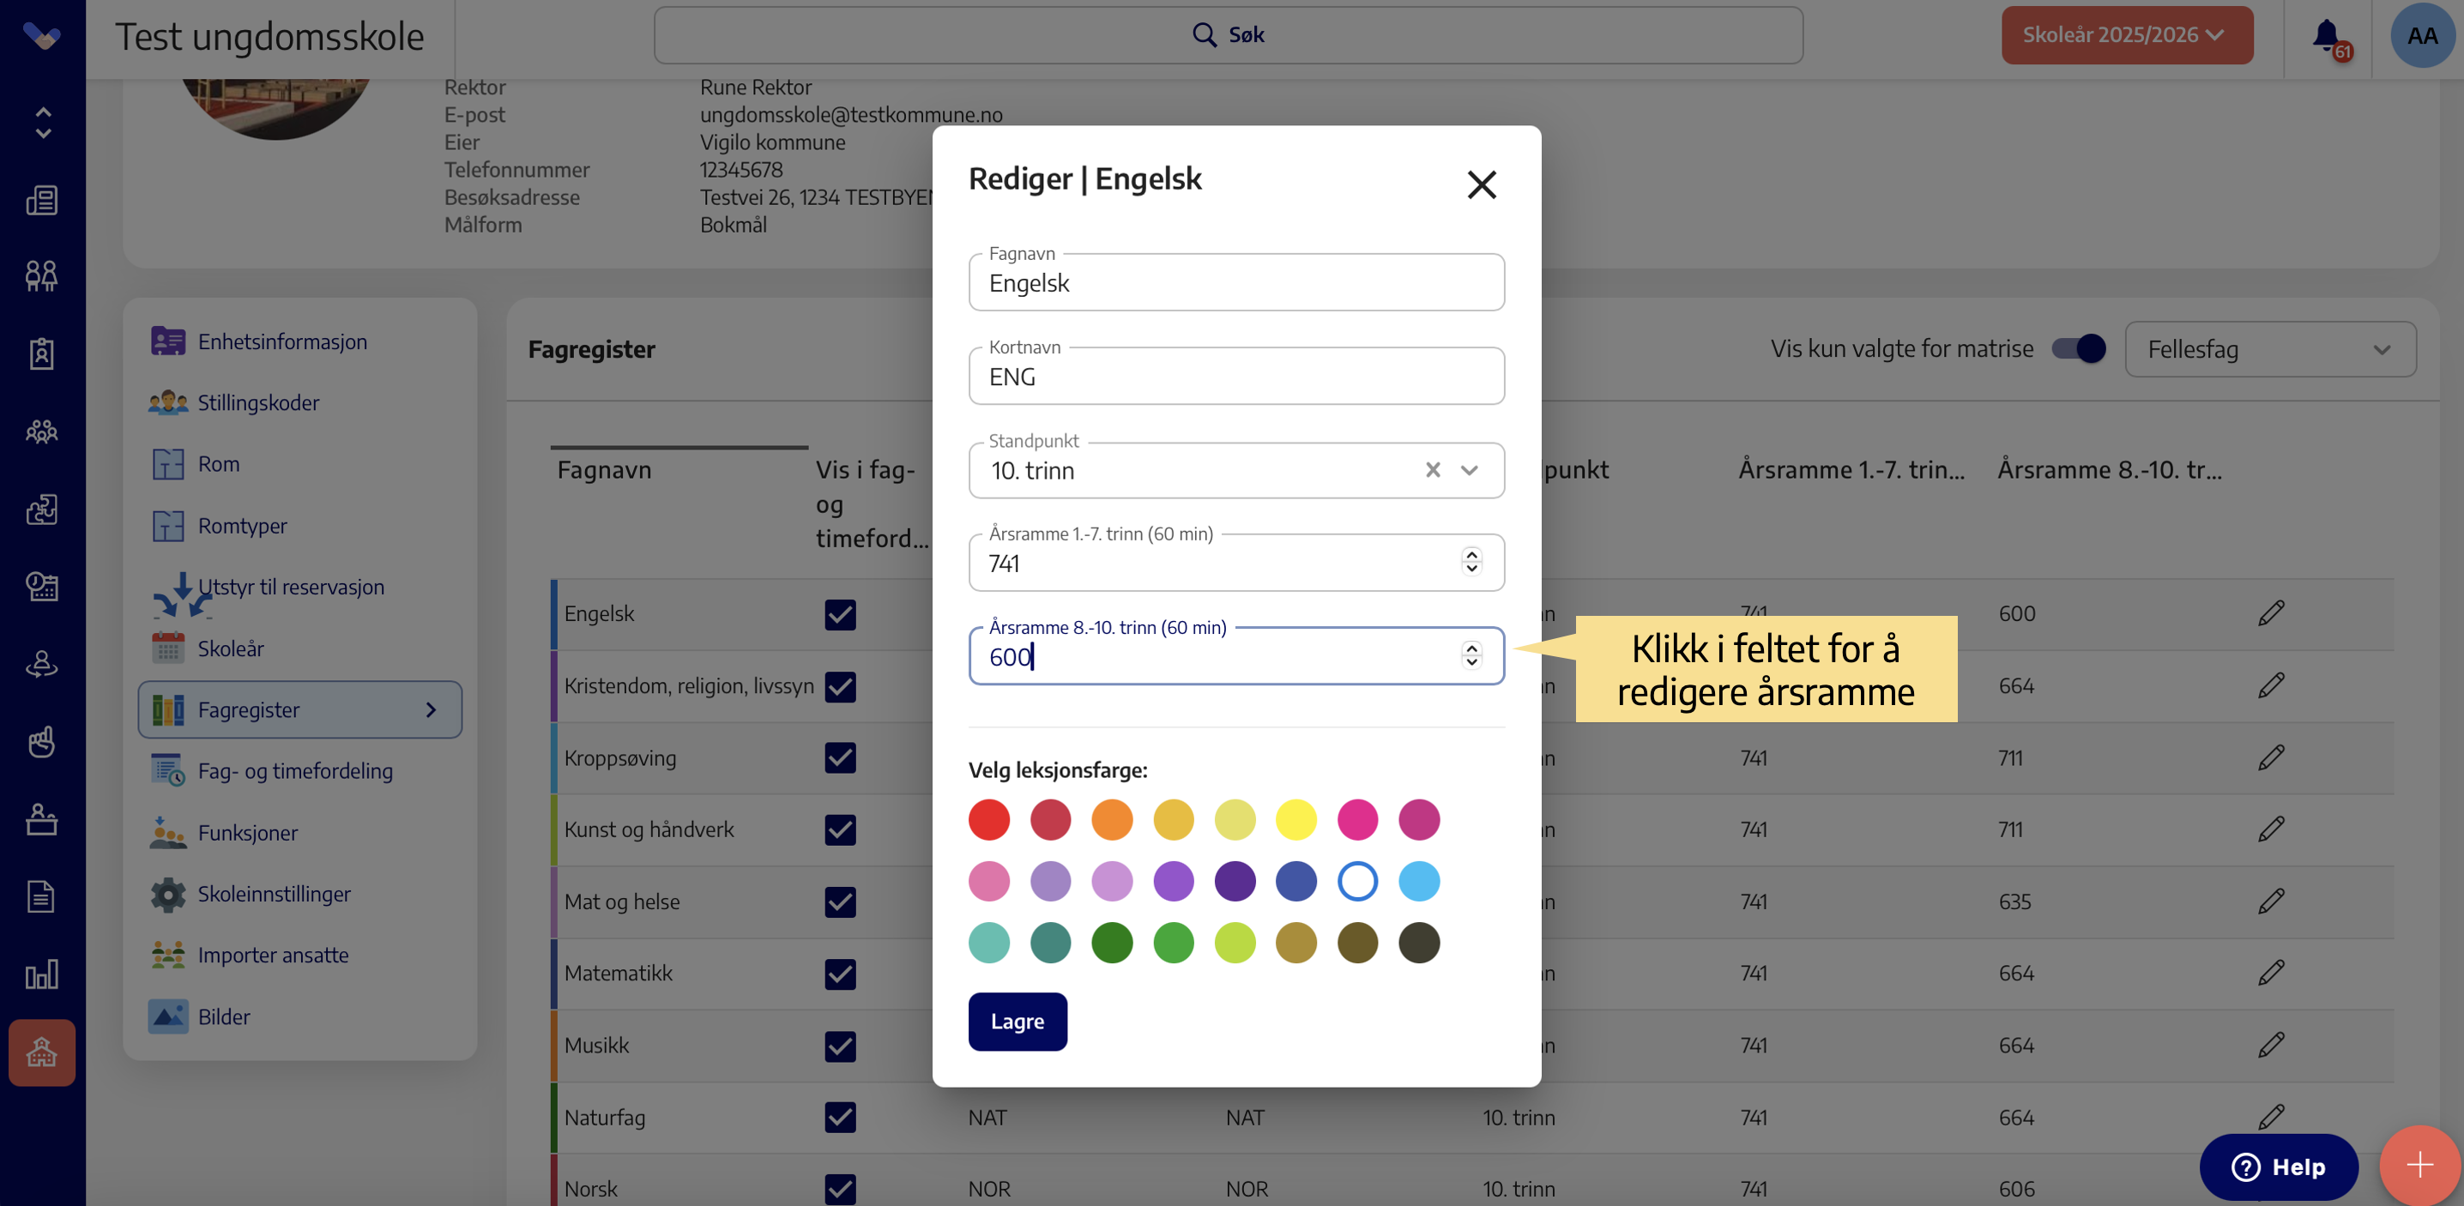Image resolution: width=2464 pixels, height=1206 pixels.
Task: Open Utstyr til reservasjon link
Action: (x=291, y=588)
